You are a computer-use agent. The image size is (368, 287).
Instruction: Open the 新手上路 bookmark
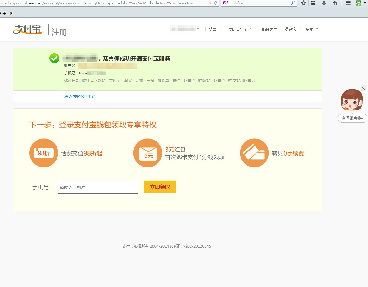point(7,13)
